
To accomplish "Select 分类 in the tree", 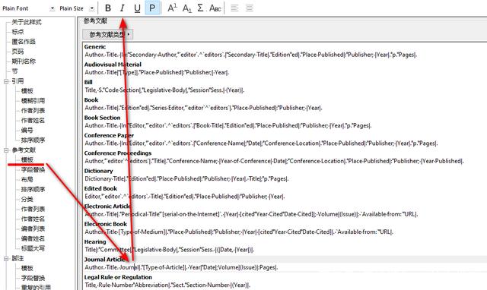I will coord(27,199).
